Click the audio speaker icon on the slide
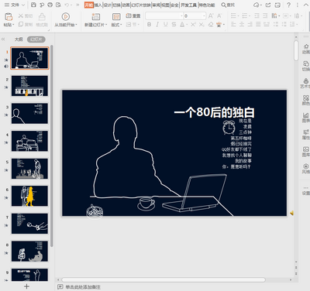The width and height of the screenshot is (310, 291). 291,213
